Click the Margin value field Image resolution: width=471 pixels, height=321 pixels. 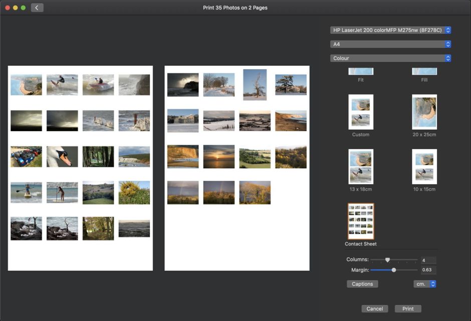(x=428, y=270)
